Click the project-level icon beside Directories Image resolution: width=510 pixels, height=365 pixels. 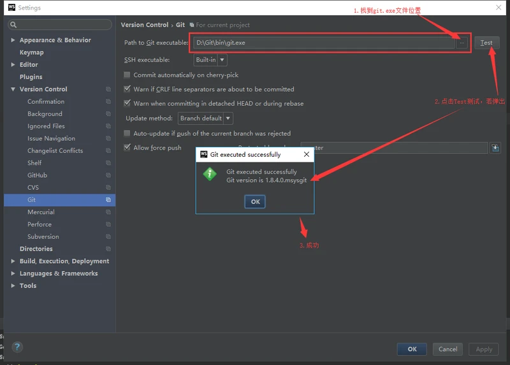coord(108,249)
